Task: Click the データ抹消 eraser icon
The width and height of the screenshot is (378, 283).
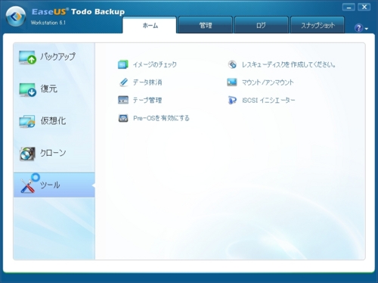Action: (x=123, y=82)
